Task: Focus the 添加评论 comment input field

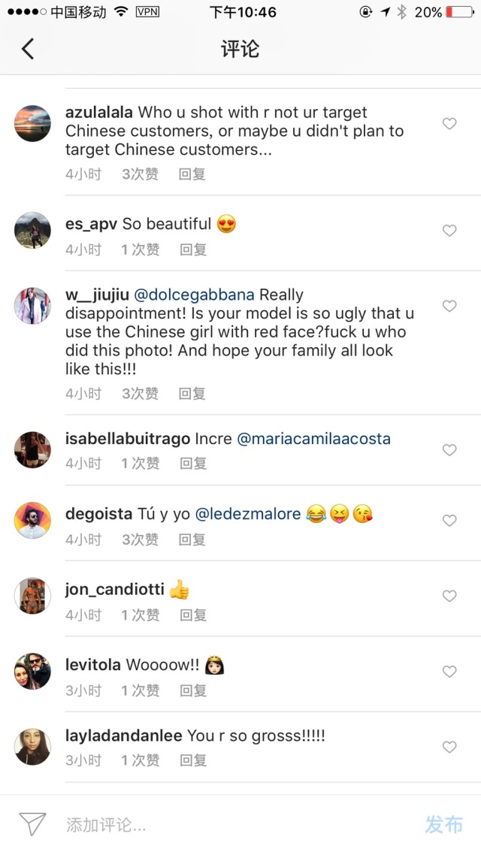Action: [225, 824]
